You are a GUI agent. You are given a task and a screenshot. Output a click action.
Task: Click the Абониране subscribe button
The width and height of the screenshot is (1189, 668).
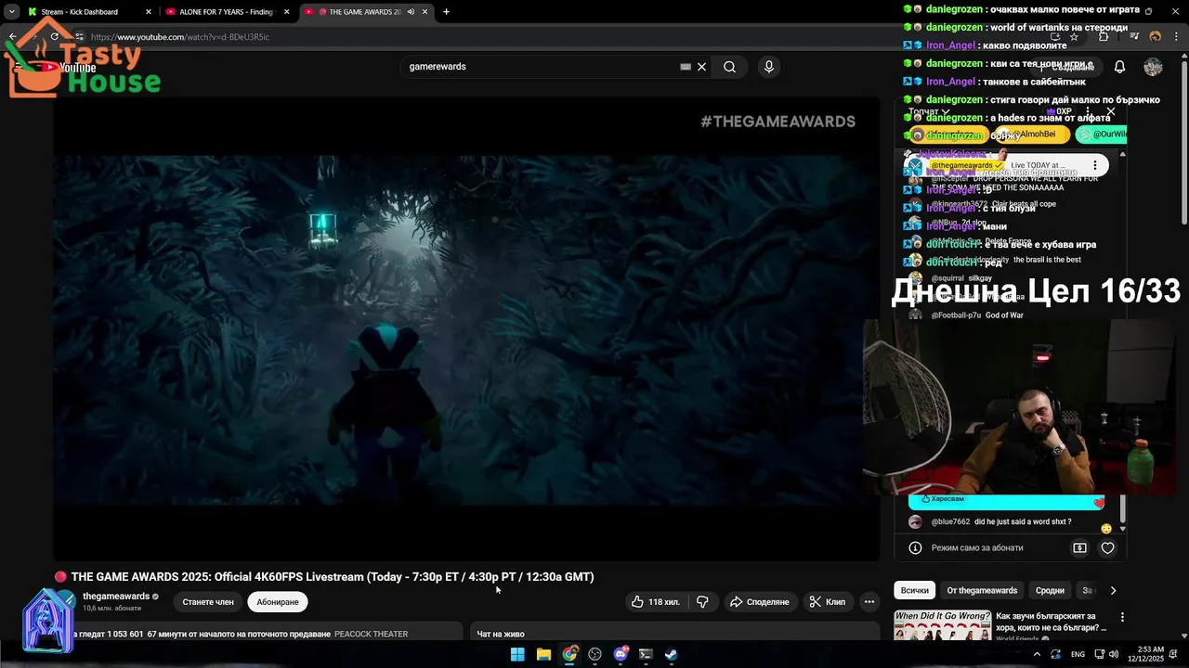point(278,602)
